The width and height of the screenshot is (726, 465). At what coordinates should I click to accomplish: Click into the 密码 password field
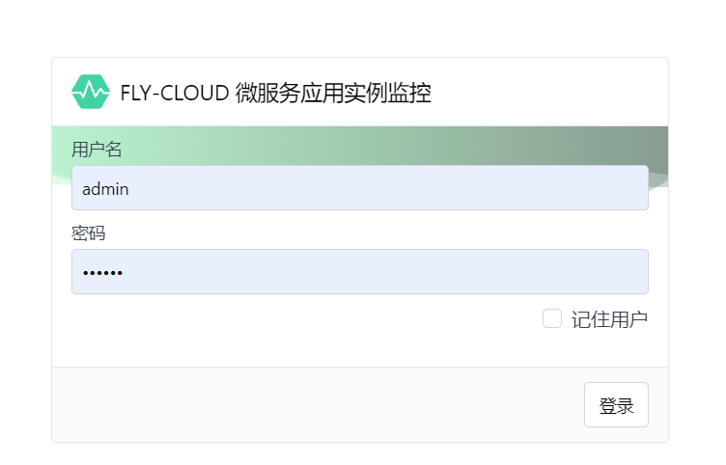[359, 272]
